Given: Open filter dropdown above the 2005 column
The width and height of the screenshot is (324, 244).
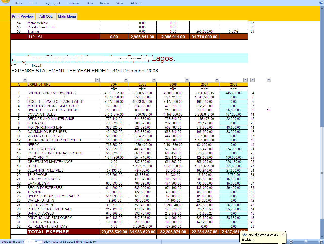Looking at the screenshot, I should click(x=154, y=80).
